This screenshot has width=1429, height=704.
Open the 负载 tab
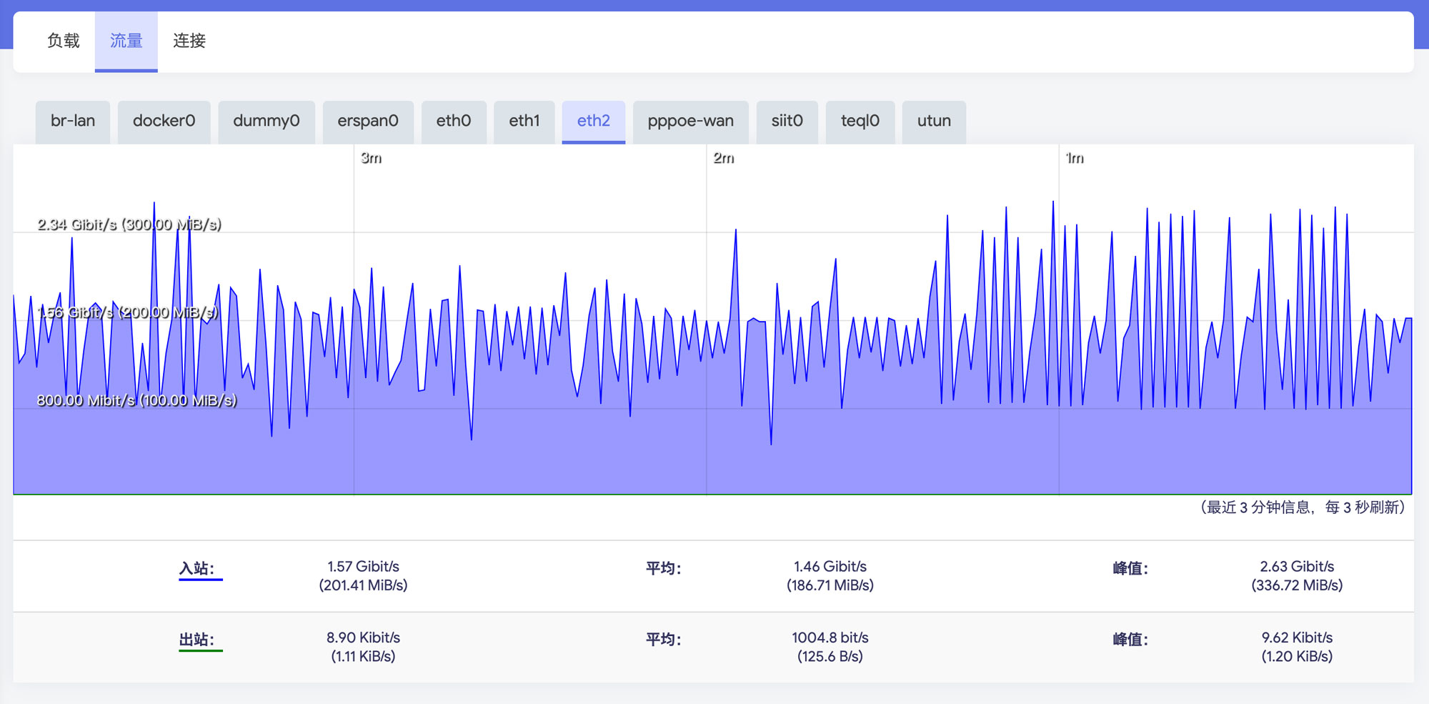[63, 41]
